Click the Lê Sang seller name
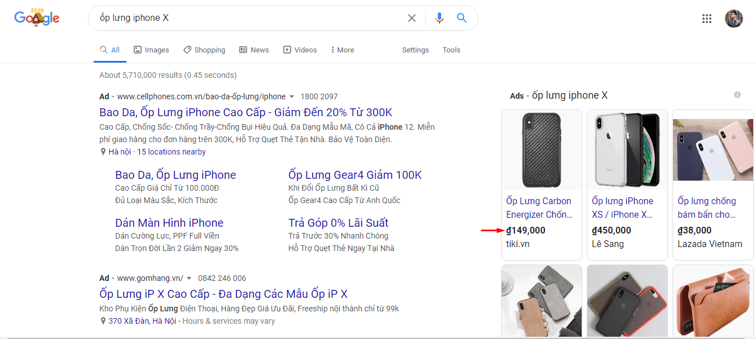Image resolution: width=756 pixels, height=339 pixels. 608,244
